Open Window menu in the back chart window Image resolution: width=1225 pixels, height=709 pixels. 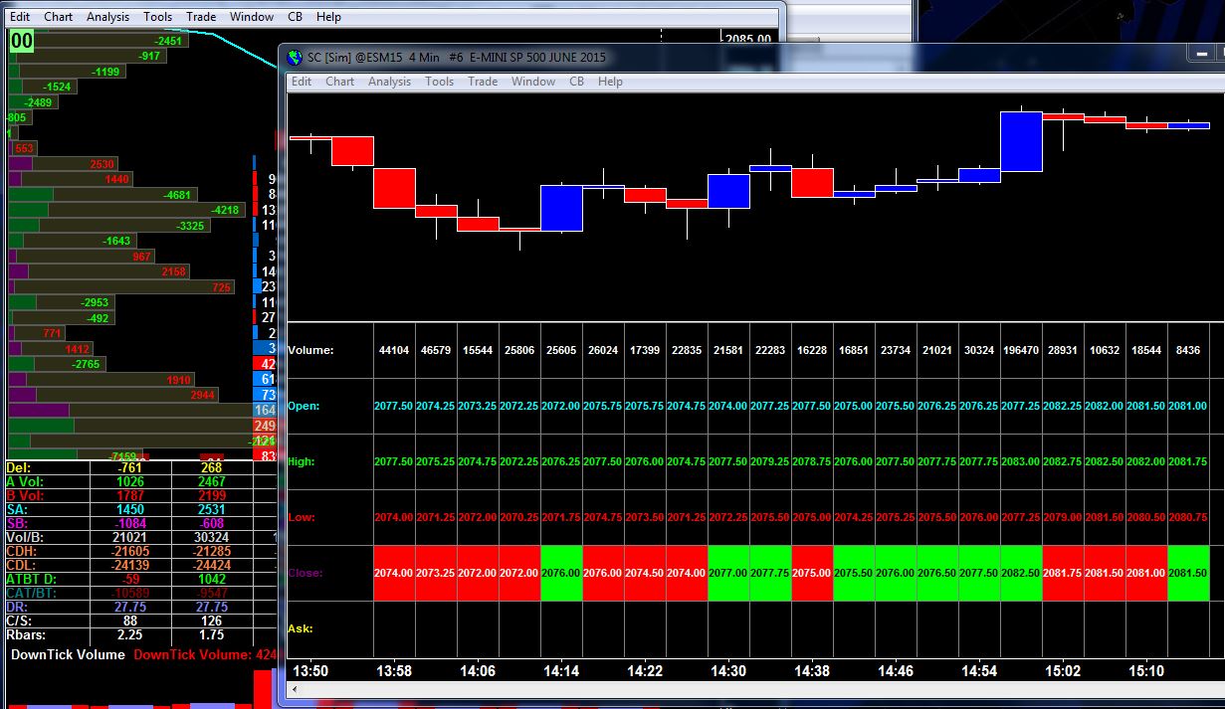[x=252, y=17]
